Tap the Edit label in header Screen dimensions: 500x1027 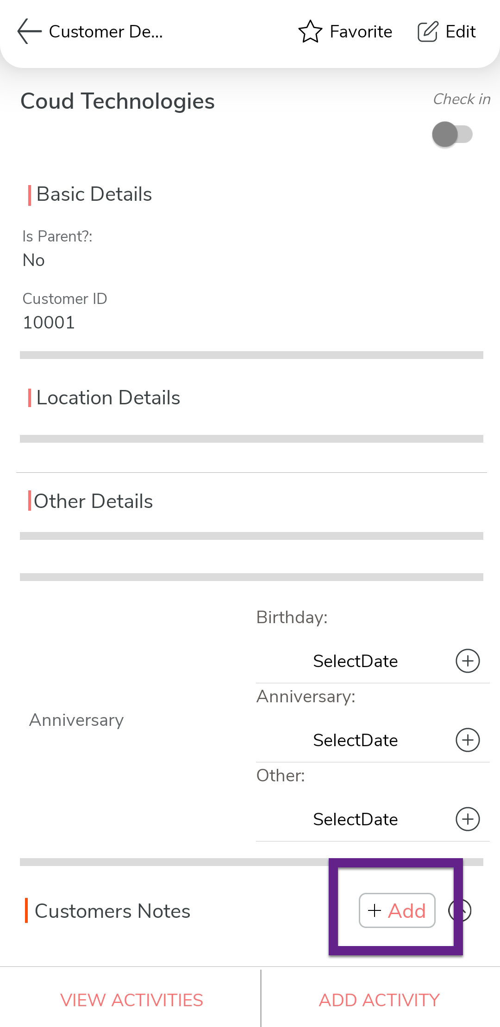pyautogui.click(x=460, y=31)
